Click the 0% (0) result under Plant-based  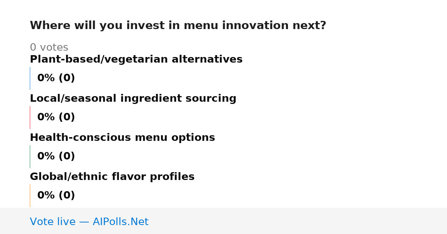click(x=56, y=78)
